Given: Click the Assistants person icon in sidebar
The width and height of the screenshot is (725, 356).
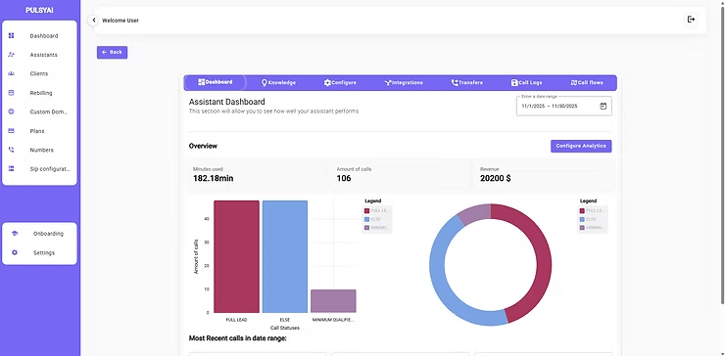Looking at the screenshot, I should (x=12, y=55).
